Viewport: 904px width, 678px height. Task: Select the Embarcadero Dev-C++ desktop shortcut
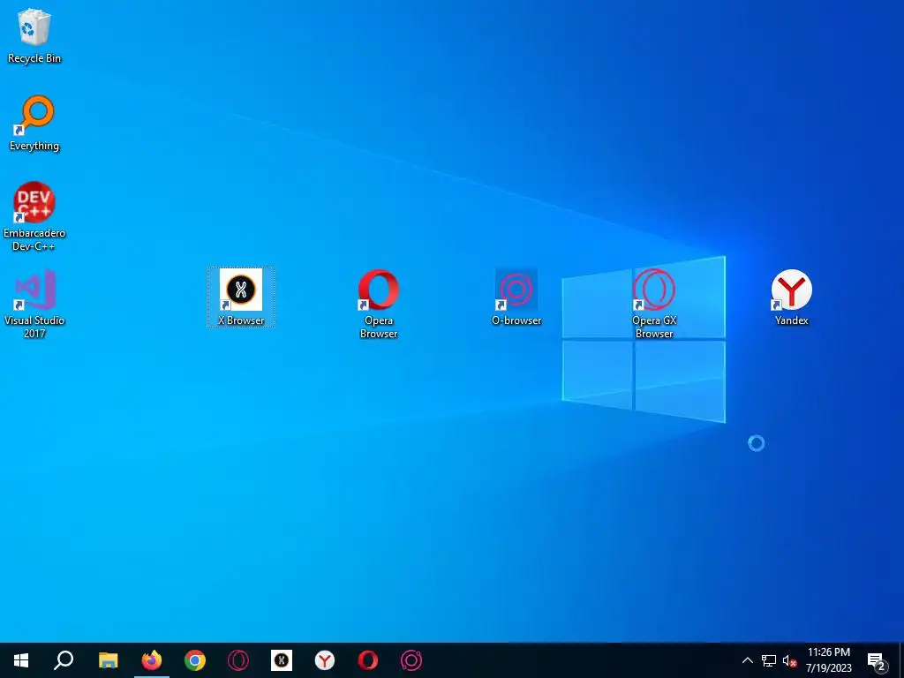tap(34, 216)
